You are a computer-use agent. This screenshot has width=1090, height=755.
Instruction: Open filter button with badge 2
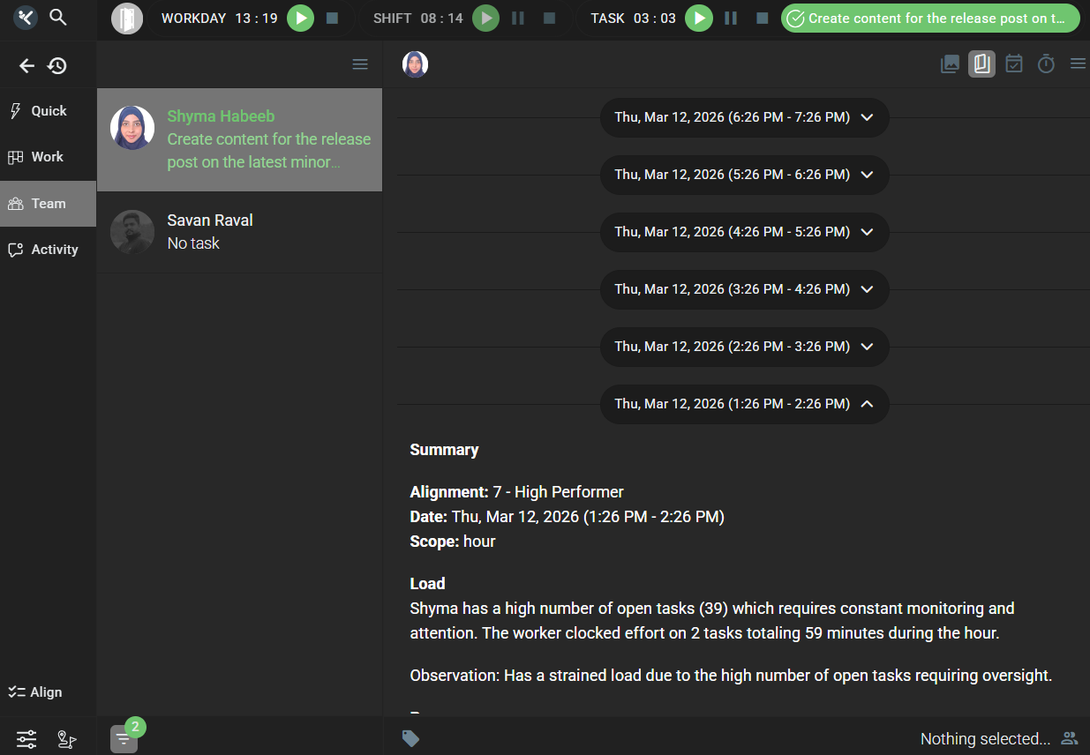click(124, 738)
